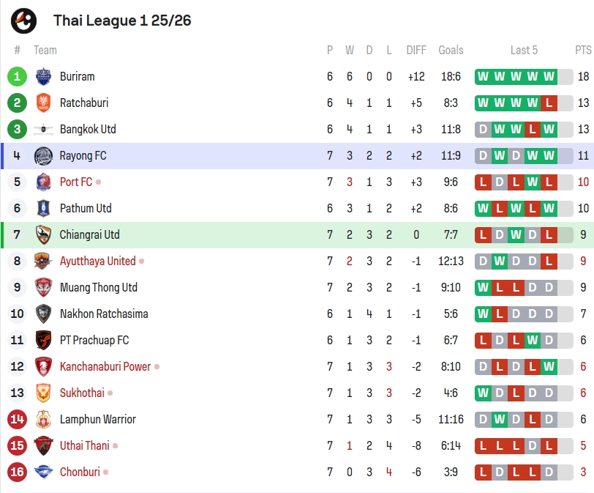Select the Kanchanaburi Power team name
Image resolution: width=594 pixels, height=493 pixels.
pyautogui.click(x=105, y=366)
